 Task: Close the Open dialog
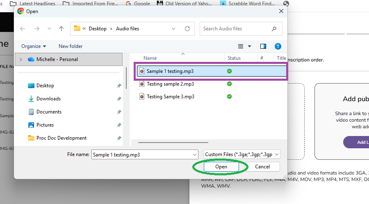pyautogui.click(x=281, y=11)
